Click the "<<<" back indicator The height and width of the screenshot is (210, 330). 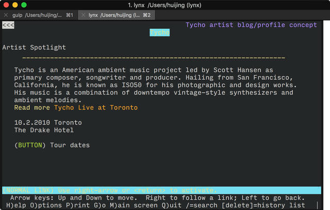click(8, 25)
